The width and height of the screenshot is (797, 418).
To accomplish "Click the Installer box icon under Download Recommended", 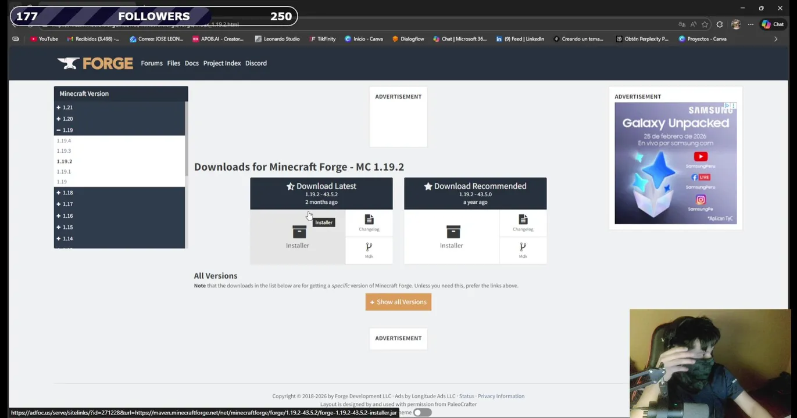I will tap(453, 232).
